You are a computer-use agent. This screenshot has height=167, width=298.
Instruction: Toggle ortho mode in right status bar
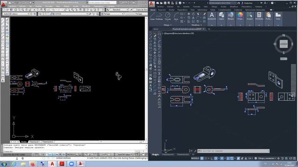212,158
